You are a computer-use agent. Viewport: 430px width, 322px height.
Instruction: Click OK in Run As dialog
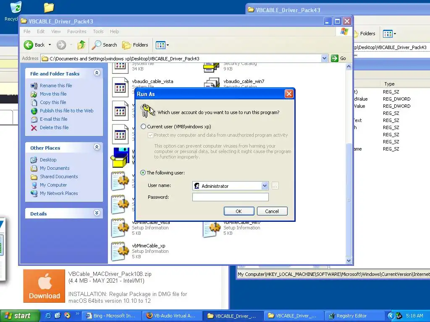(x=239, y=211)
